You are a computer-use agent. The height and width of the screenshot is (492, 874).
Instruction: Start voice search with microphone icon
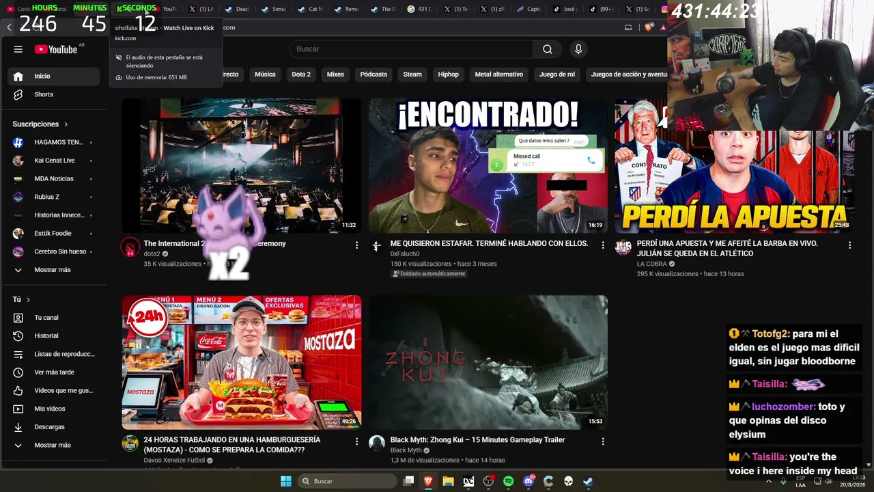point(578,49)
